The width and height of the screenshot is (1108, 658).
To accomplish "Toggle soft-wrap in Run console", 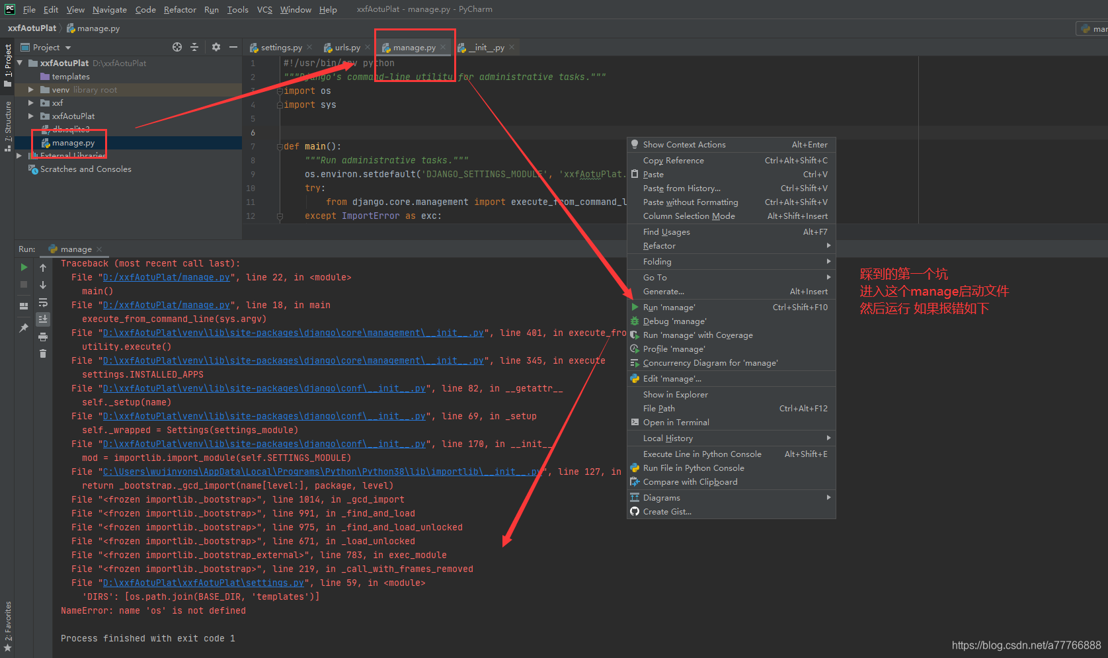I will [x=43, y=302].
